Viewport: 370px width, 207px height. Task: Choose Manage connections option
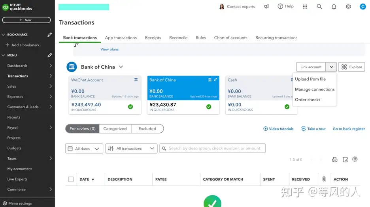(315, 89)
